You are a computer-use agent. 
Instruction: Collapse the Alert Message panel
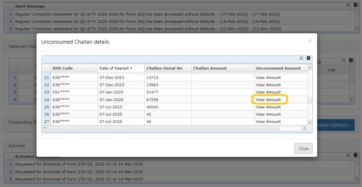click(x=355, y=5)
